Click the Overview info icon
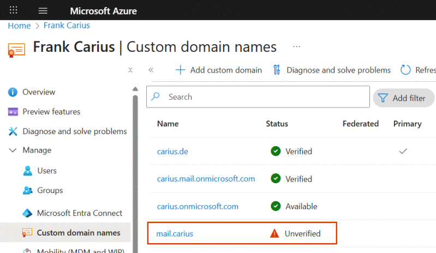Screen dimensions: 436x253 coord(13,92)
